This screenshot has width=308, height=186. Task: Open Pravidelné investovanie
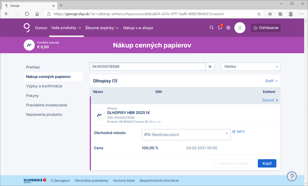point(47,105)
